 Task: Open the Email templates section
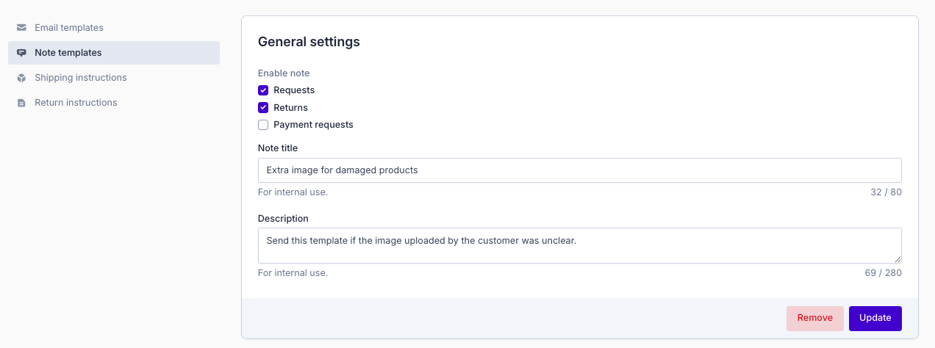69,28
